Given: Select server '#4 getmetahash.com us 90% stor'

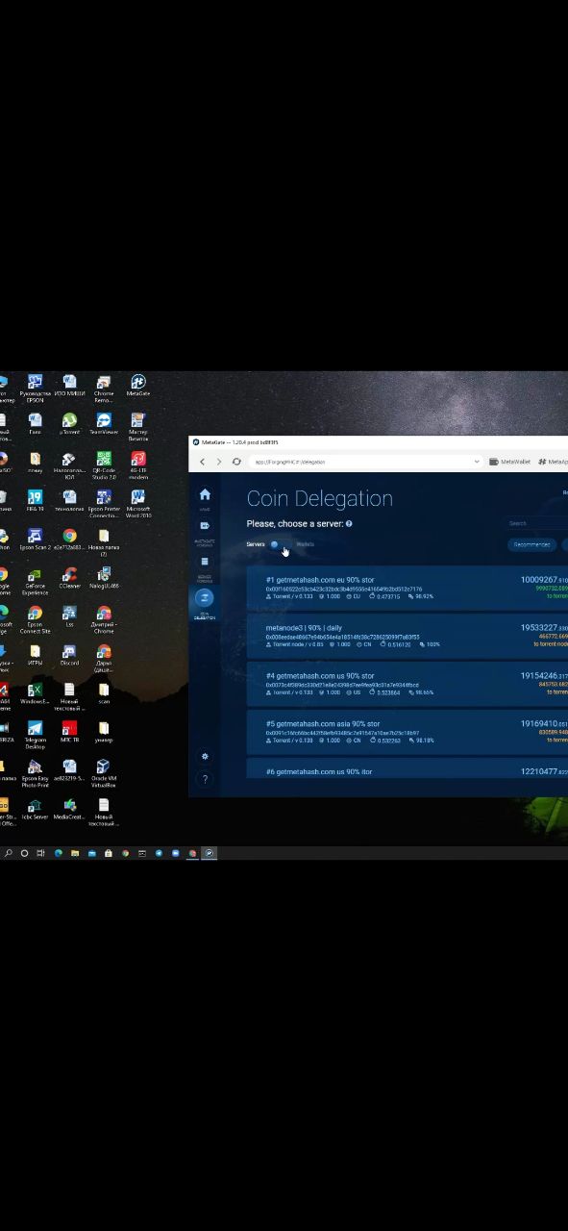Looking at the screenshot, I should pyautogui.click(x=407, y=684).
